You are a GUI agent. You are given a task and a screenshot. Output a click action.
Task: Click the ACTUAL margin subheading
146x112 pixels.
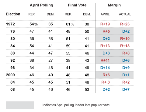tap(125, 14)
